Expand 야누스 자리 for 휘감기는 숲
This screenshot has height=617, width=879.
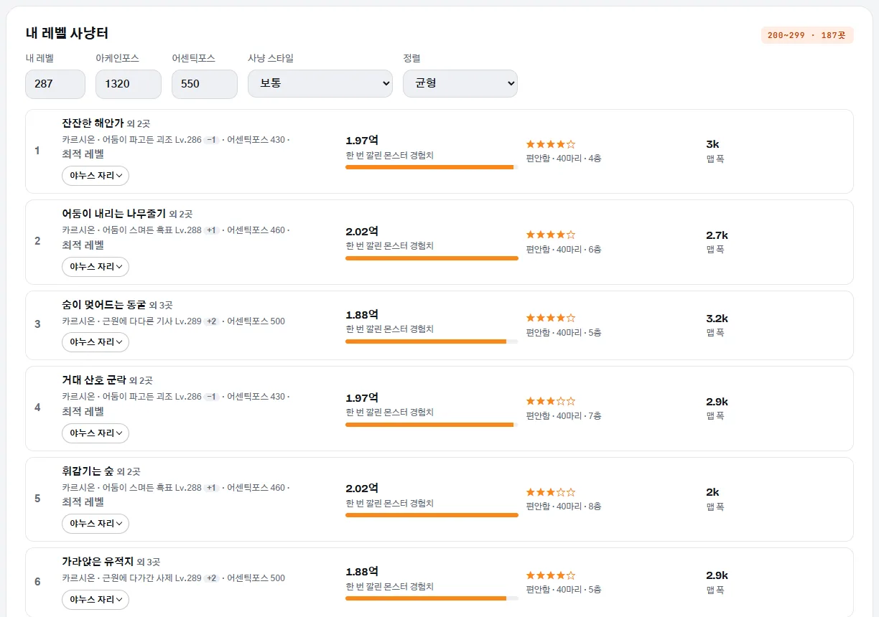click(96, 524)
